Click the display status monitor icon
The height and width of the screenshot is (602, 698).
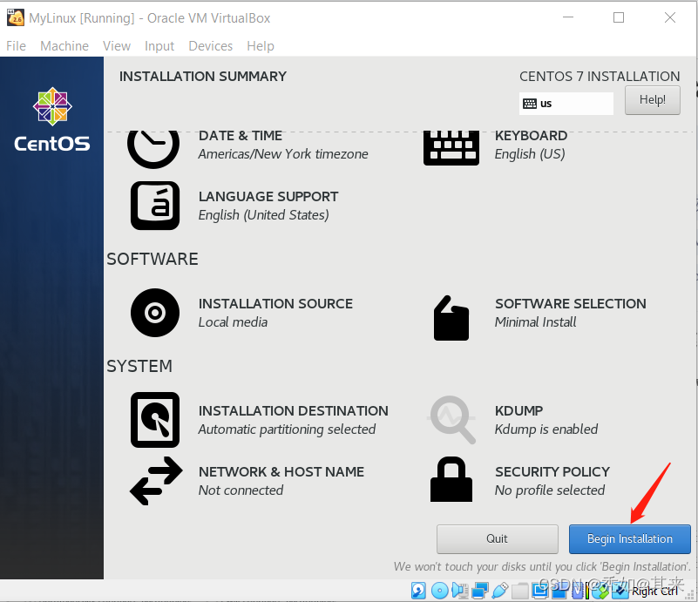tap(540, 591)
